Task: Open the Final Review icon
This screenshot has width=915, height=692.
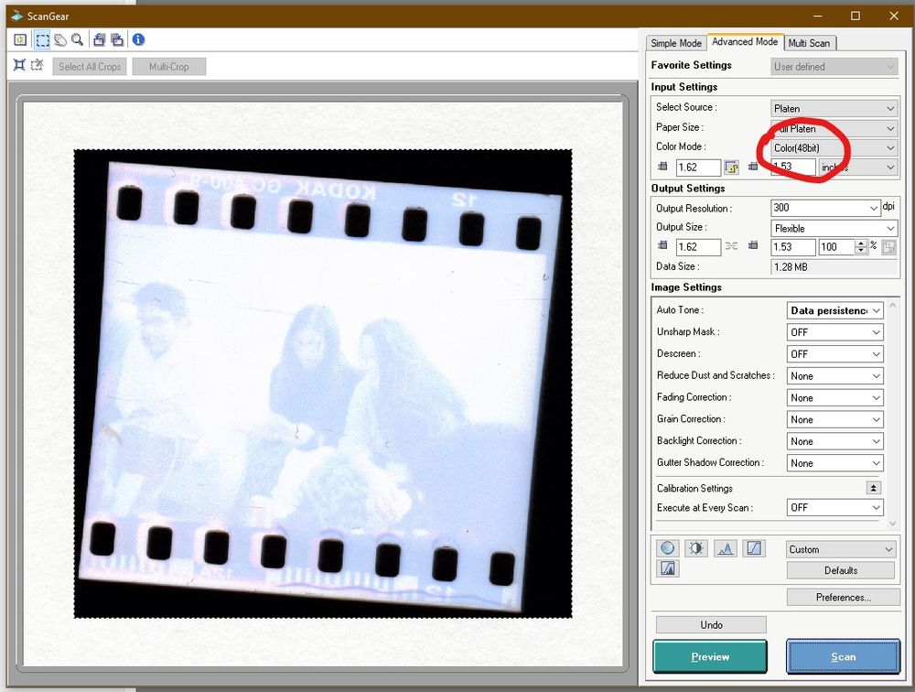Action: [668, 568]
